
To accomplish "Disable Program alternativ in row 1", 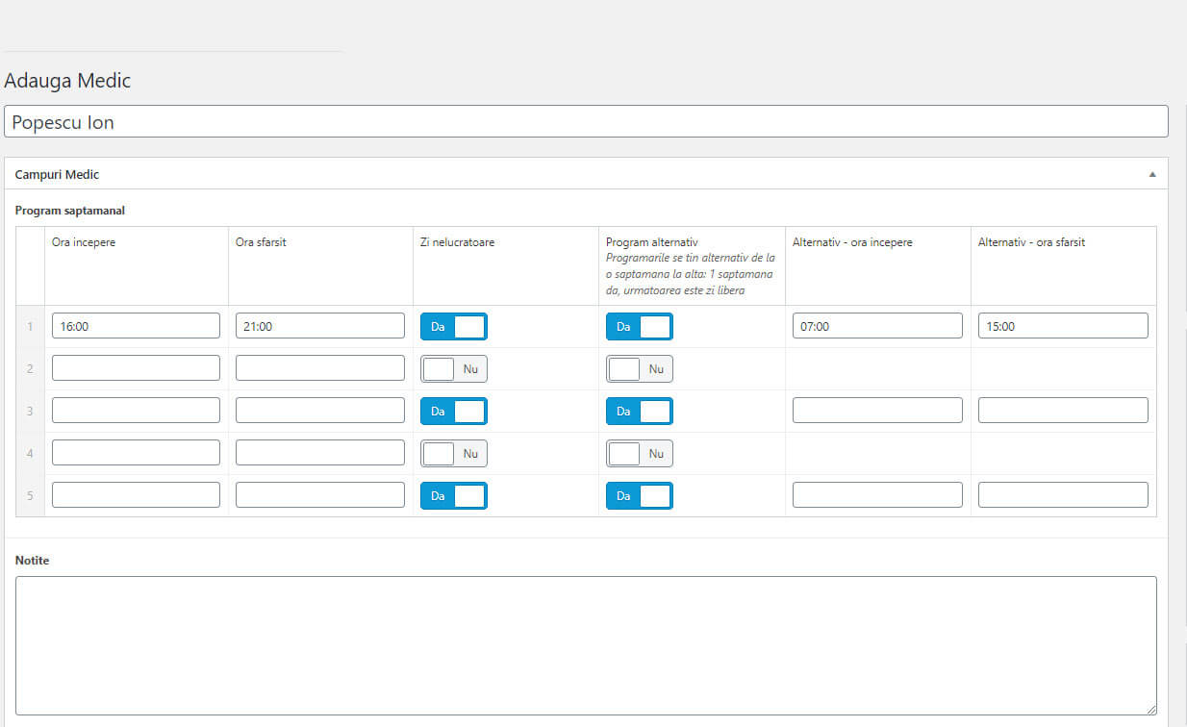I will [x=639, y=327].
